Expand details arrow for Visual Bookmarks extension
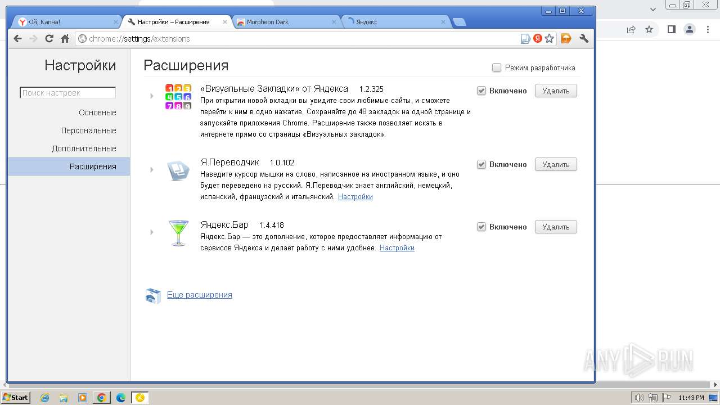 (152, 96)
